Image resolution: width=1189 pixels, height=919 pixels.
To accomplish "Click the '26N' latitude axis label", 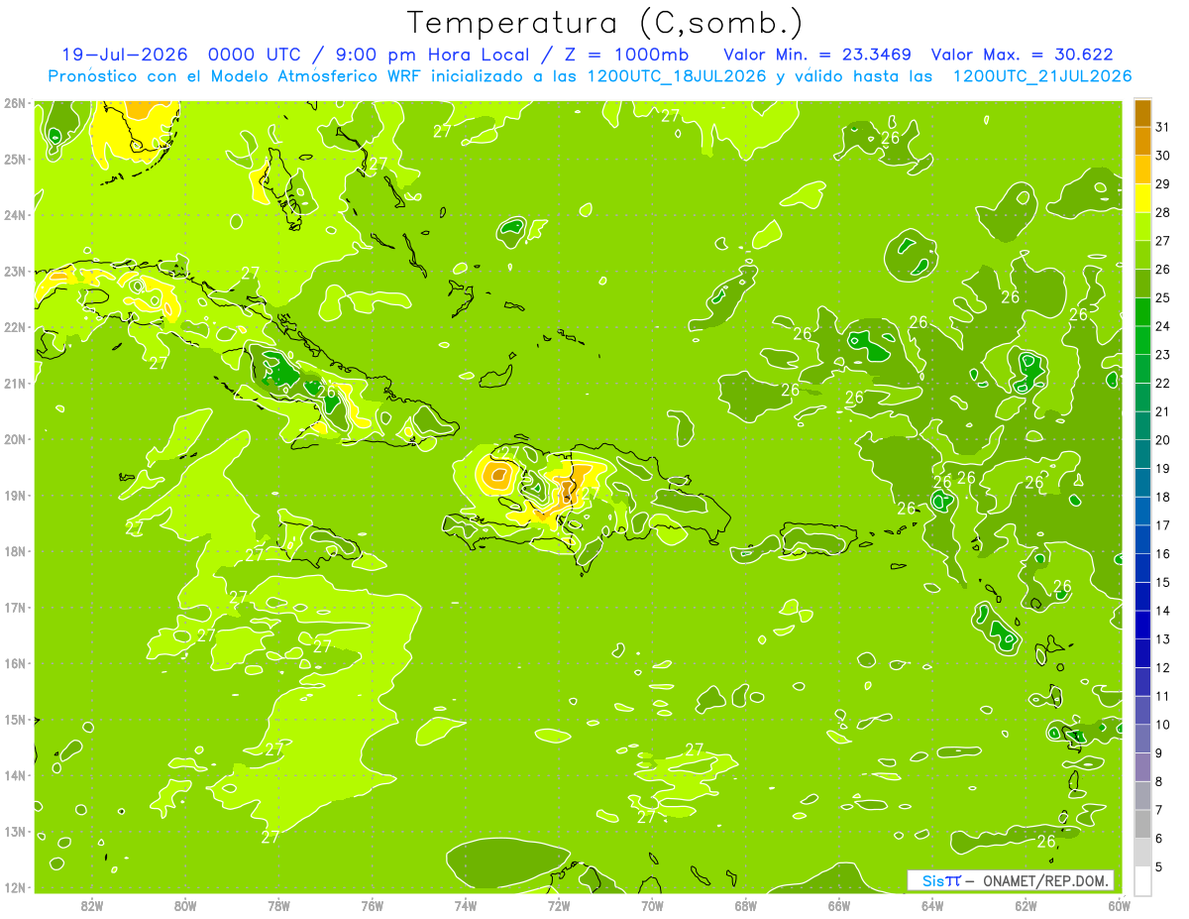I will 15,102.
